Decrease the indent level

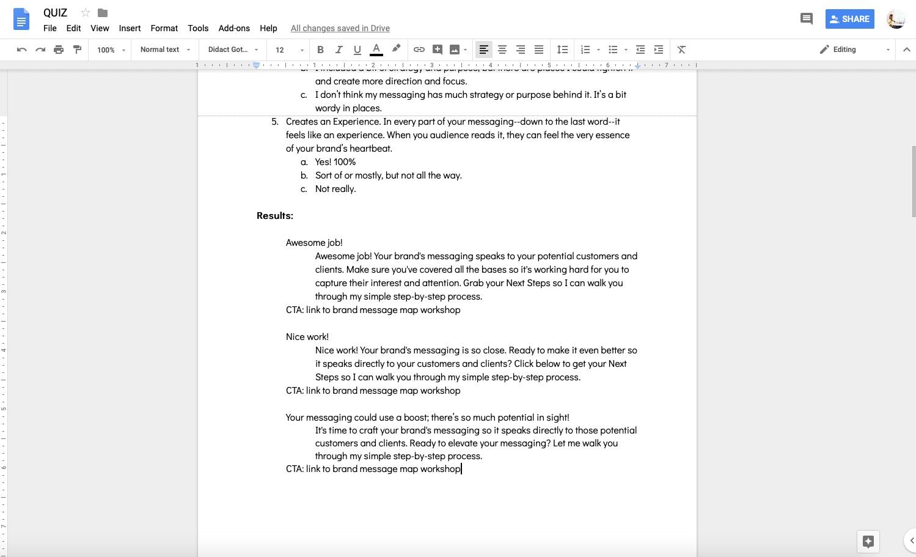640,50
